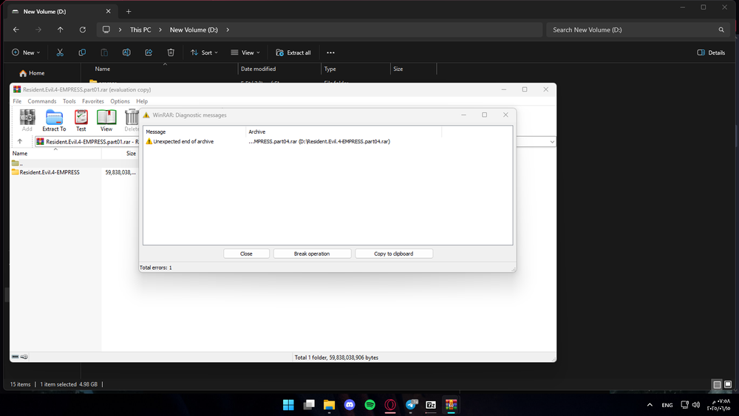739x416 pixels.
Task: Click the View icon in WinRAR toolbar
Action: click(106, 120)
